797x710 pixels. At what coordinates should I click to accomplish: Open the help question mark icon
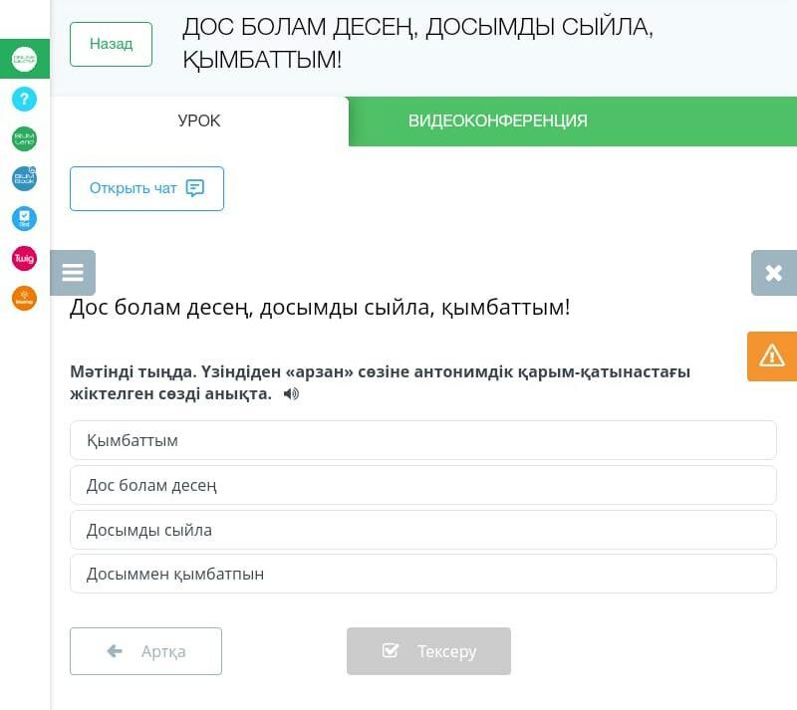[x=24, y=100]
